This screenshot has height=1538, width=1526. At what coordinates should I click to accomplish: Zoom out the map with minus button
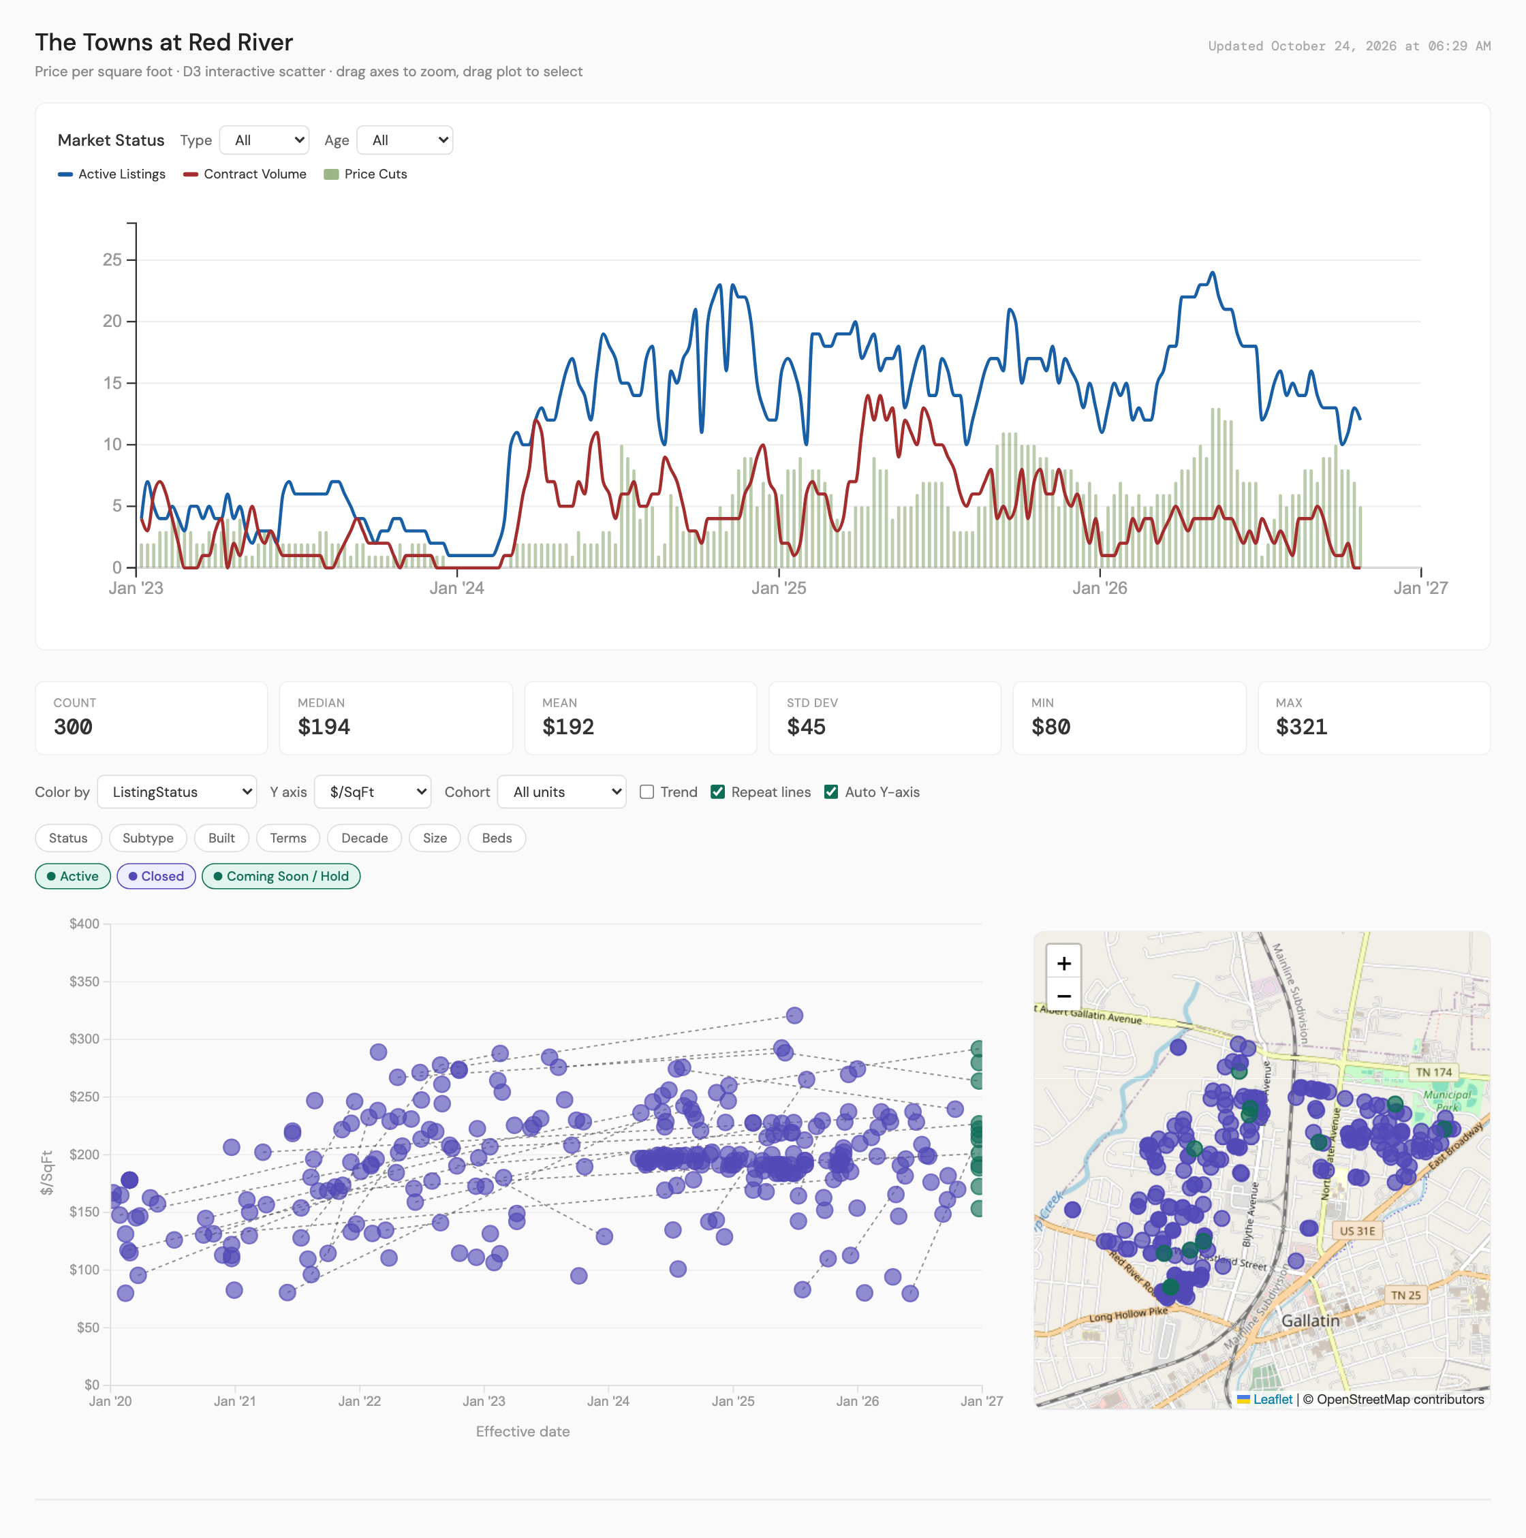pyautogui.click(x=1063, y=996)
